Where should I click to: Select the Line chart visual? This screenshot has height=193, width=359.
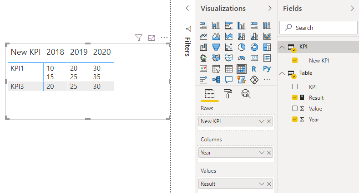coord(203,36)
